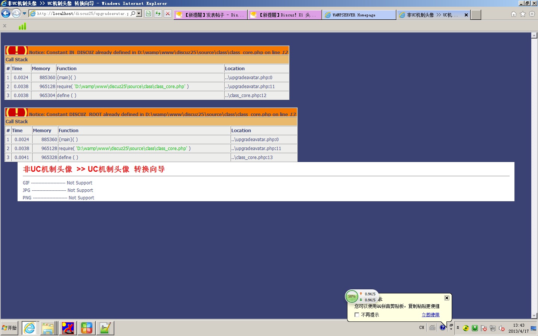Go forward with the browser Forward arrow
Screen dimensions: 538x336
click(16, 13)
